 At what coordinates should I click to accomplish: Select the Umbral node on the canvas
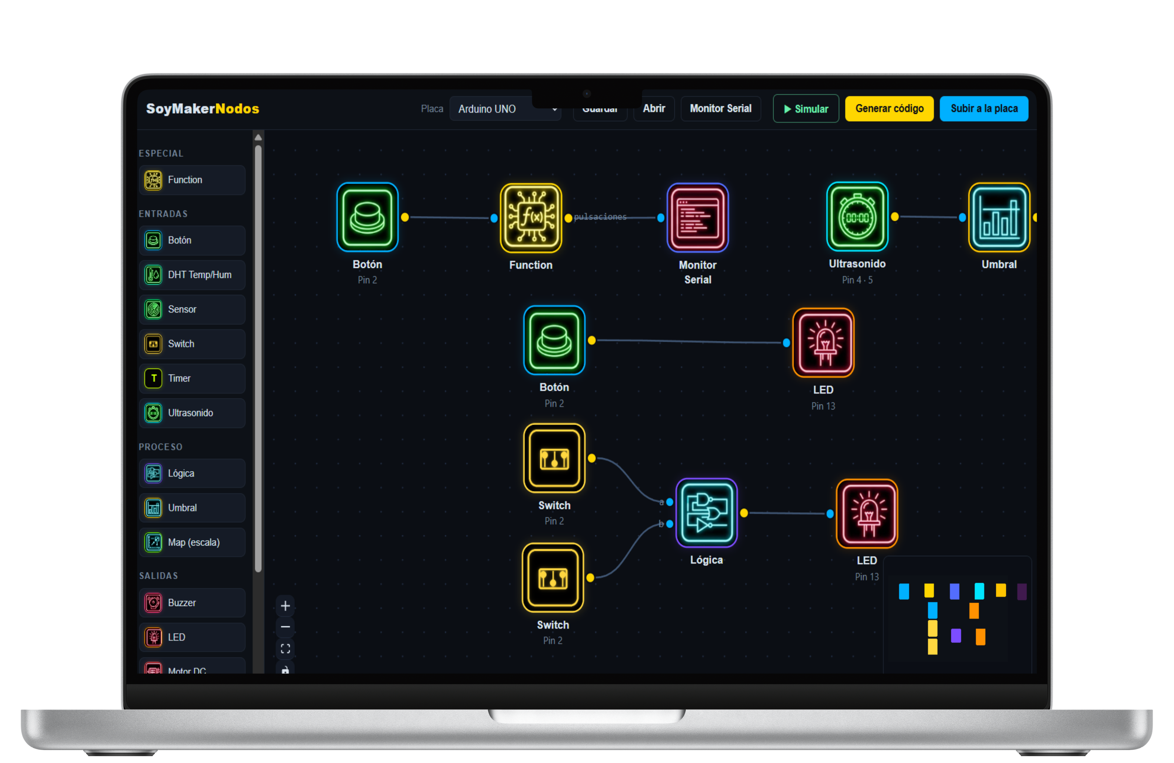[999, 217]
